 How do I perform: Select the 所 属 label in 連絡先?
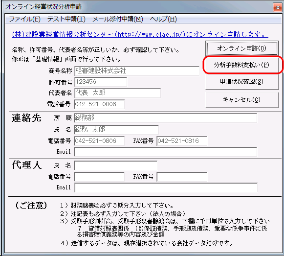click(63, 118)
